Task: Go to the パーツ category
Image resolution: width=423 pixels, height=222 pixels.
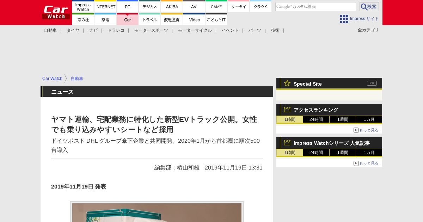Action: pos(255,30)
